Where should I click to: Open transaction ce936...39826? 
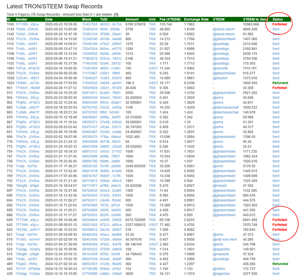tap(110, 220)
